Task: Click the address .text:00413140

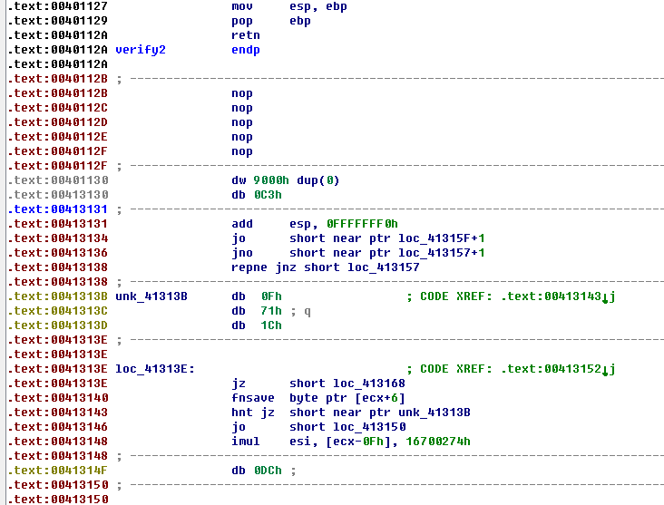Action: pos(58,398)
